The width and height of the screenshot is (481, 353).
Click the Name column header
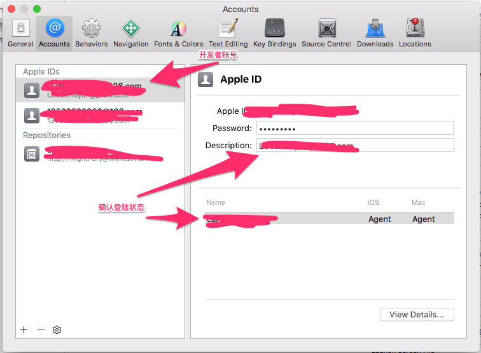tap(216, 202)
